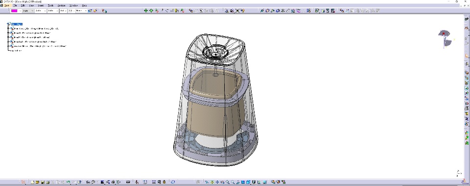Open the Formula f(x) tool

[x=88, y=182]
